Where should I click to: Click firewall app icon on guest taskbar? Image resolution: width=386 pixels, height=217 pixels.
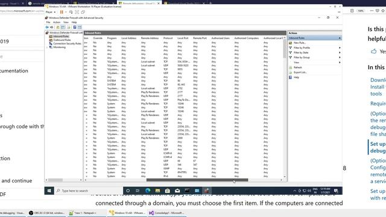pos(207,190)
